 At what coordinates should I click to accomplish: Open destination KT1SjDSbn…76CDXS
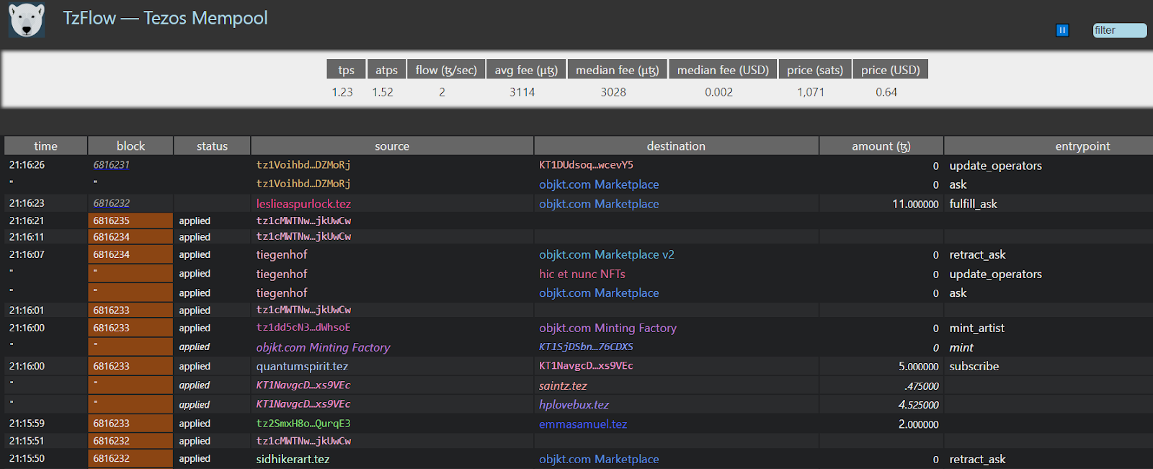click(586, 347)
